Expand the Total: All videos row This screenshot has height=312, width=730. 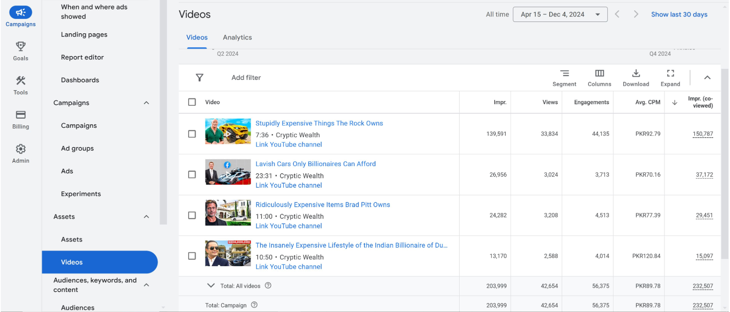click(x=211, y=286)
